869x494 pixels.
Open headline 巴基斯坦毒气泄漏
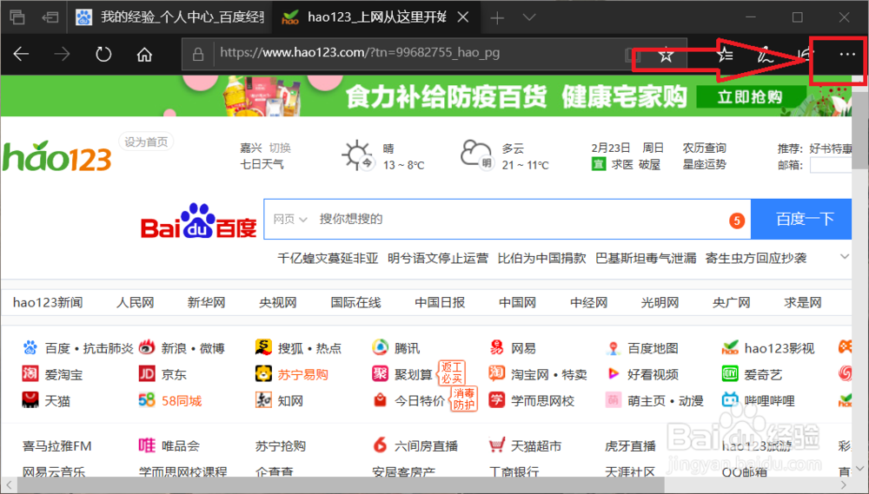click(646, 258)
